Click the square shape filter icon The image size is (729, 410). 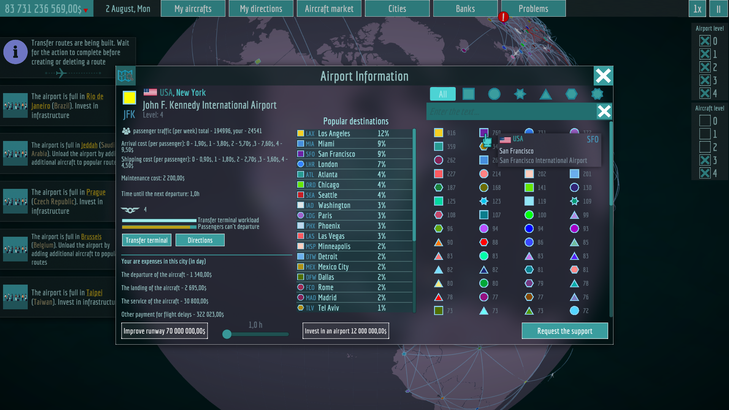468,94
